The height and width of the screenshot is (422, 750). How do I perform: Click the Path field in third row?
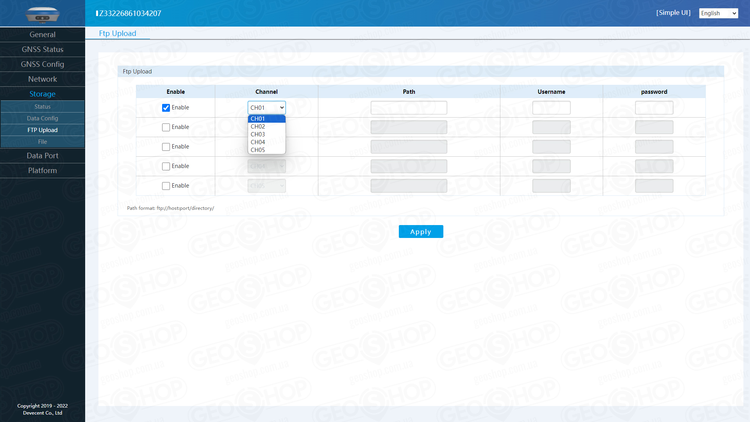click(409, 147)
